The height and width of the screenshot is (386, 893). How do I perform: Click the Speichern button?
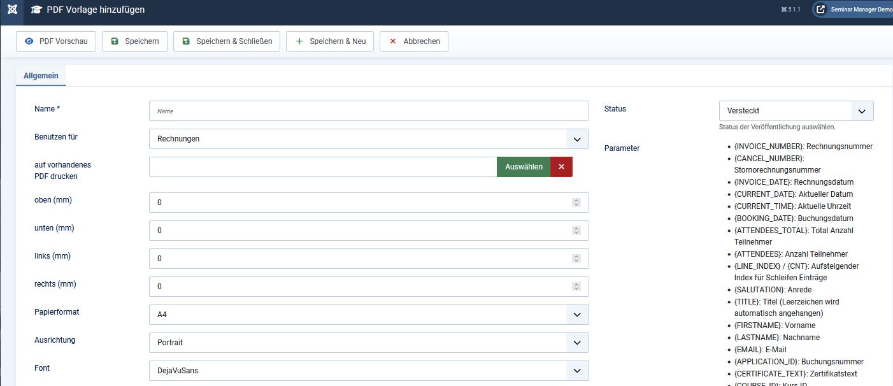click(x=134, y=41)
